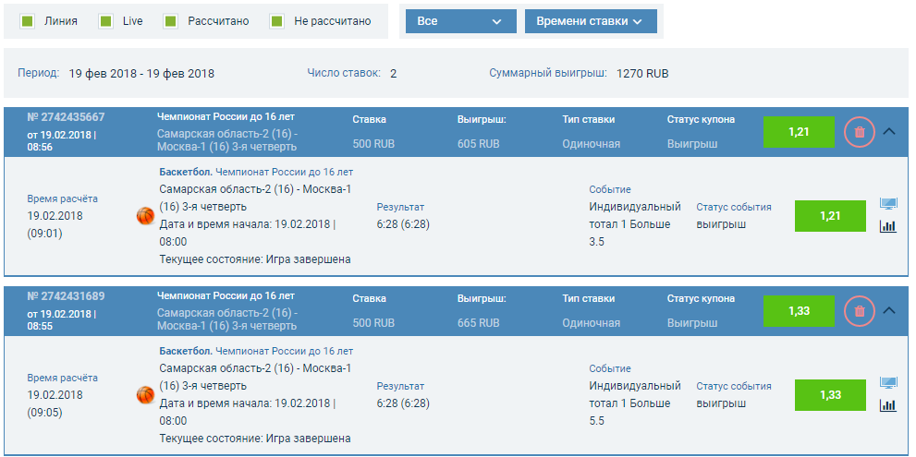Toggle the Не рассчитано checkbox
Viewport: 916px width, 457px height.
click(277, 21)
